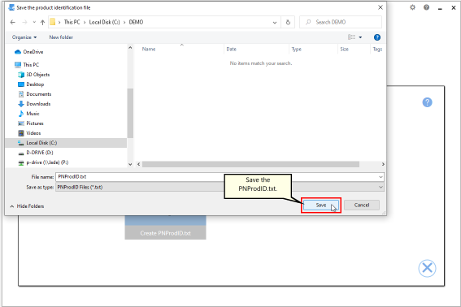Sort by Name column header
This screenshot has width=461, height=307.
point(149,49)
